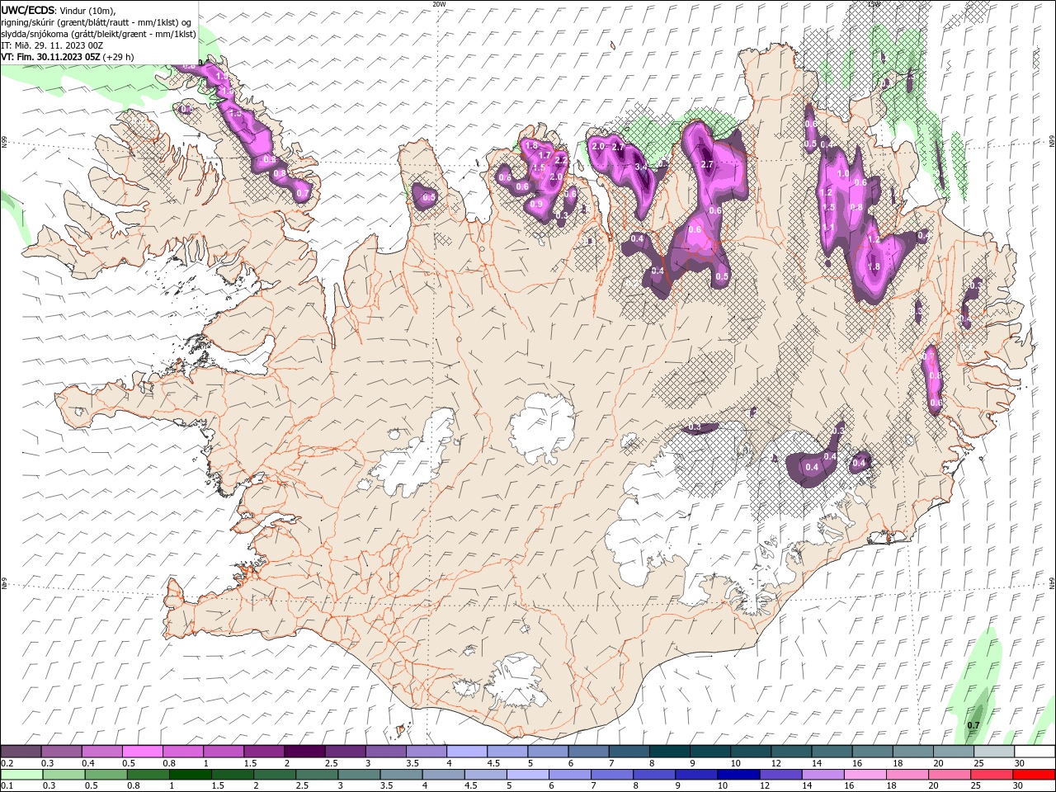Screen dimensions: 1056x792
Task: Click the 15W longitude label at top
Action: coord(874,4)
